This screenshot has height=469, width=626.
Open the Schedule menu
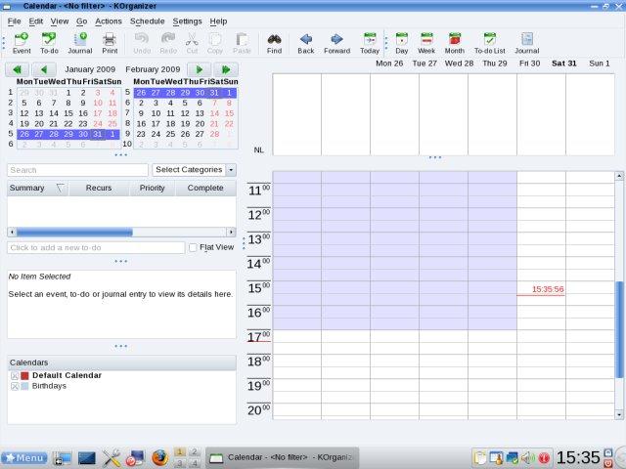(147, 21)
